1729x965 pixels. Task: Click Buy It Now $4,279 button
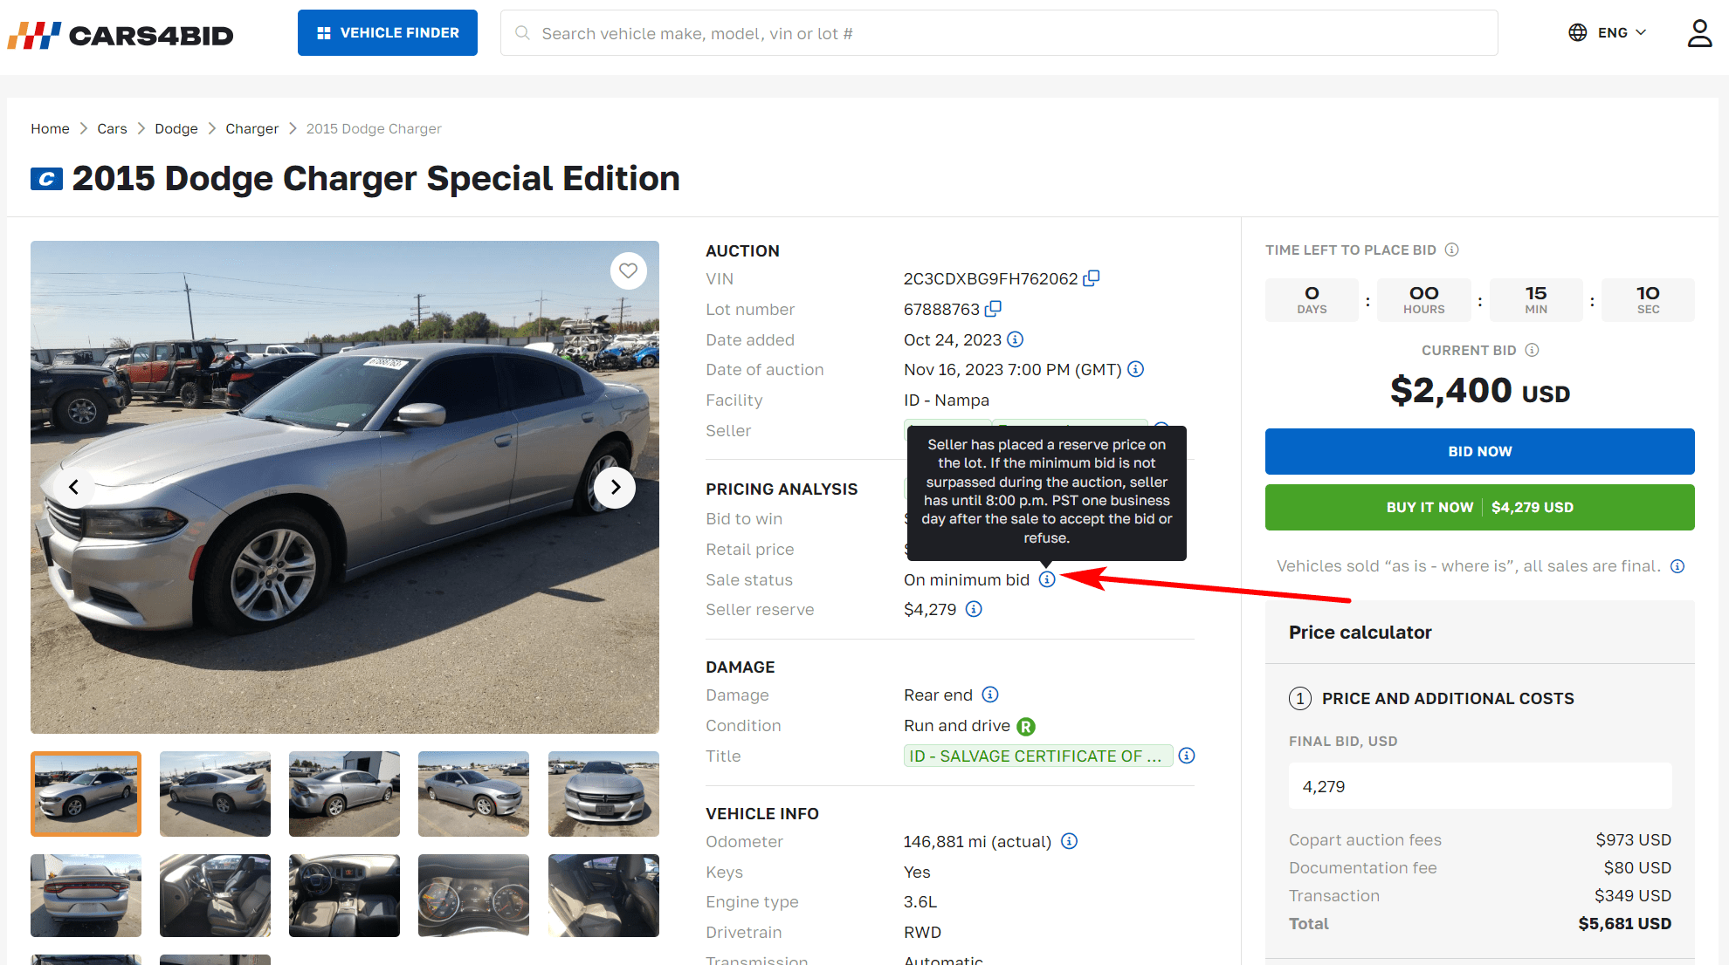(1479, 507)
